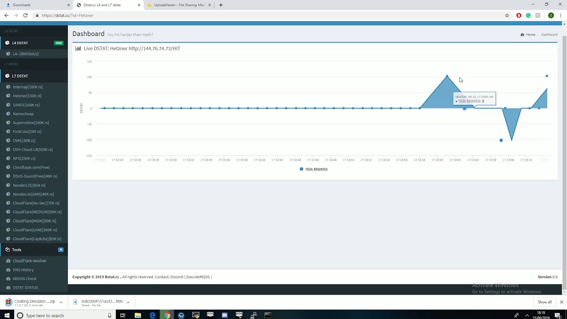
Task: Click the pie icon beside OVH[100K rs]
Action: click(8, 141)
